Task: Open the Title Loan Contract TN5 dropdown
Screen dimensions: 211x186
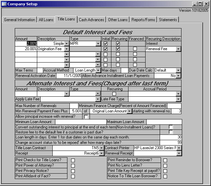Action: point(101,148)
